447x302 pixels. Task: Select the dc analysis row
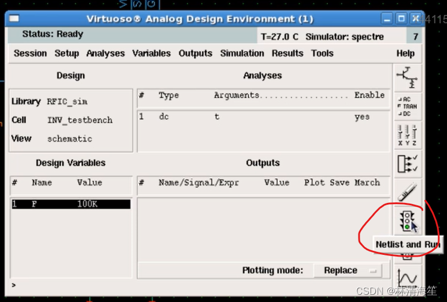point(263,117)
